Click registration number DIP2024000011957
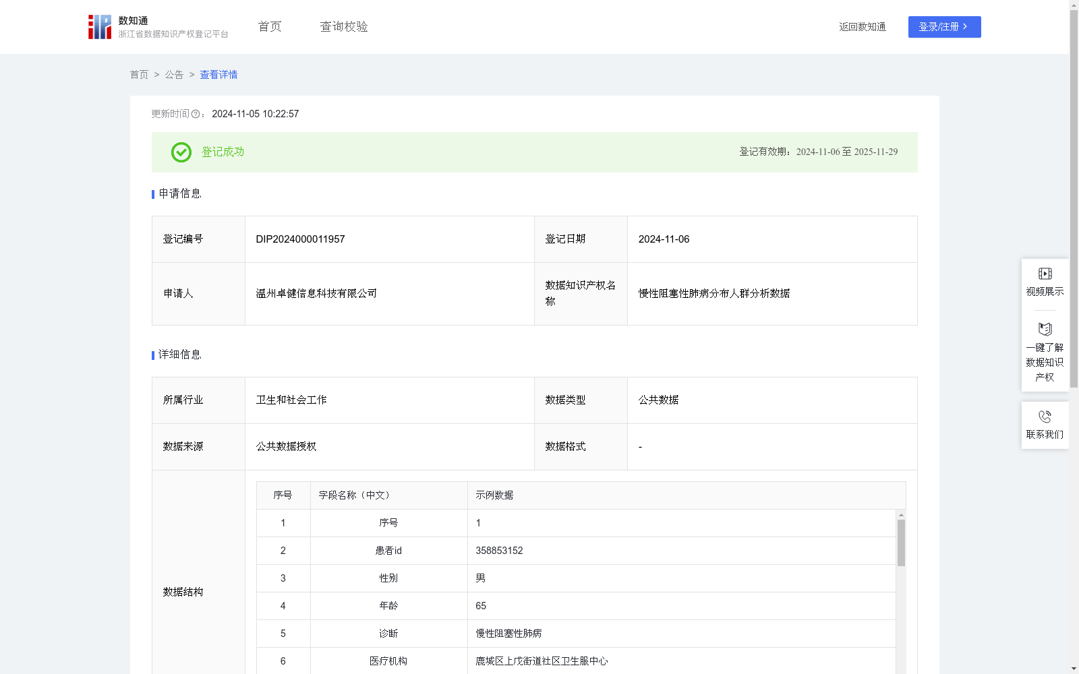The height and width of the screenshot is (674, 1079). coord(301,239)
